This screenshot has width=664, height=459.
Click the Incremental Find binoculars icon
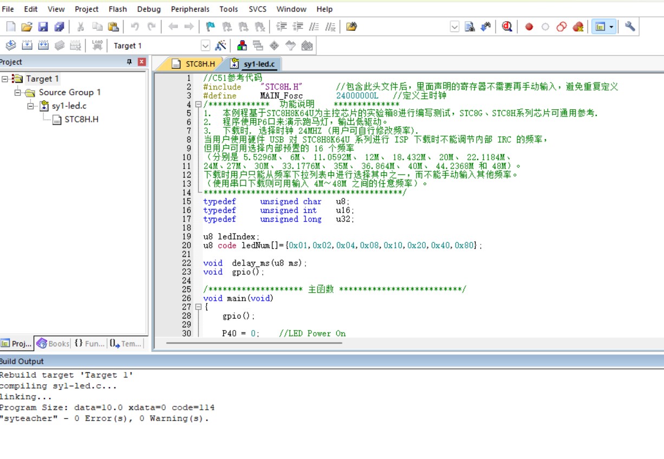[x=485, y=27]
